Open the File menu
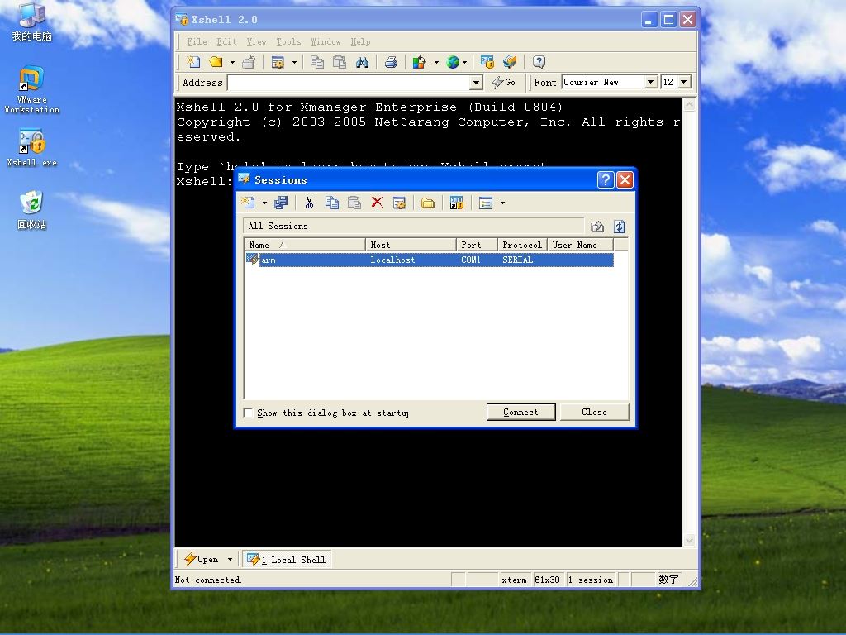Image resolution: width=846 pixels, height=635 pixels. 197,41
